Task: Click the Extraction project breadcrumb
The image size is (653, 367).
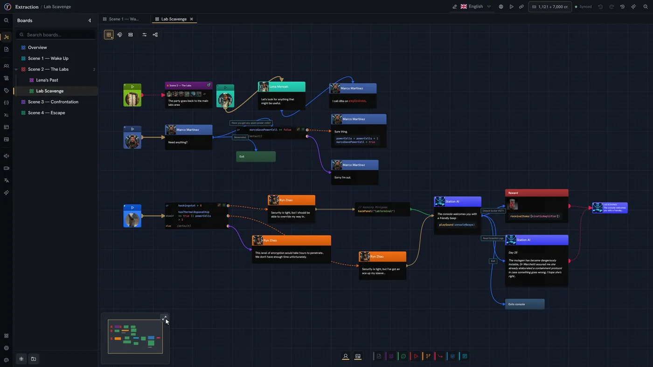Action: [27, 7]
